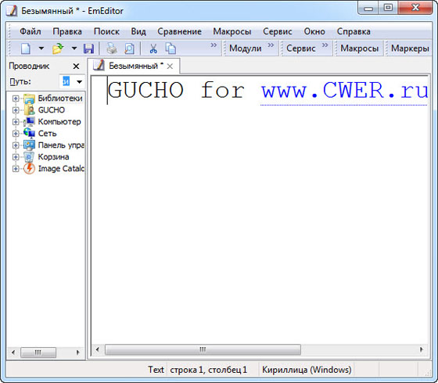Open the Сервис menu in menu bar

point(278,31)
